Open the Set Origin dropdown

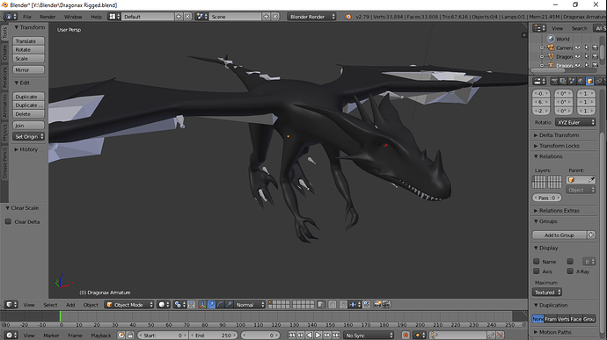pos(29,136)
